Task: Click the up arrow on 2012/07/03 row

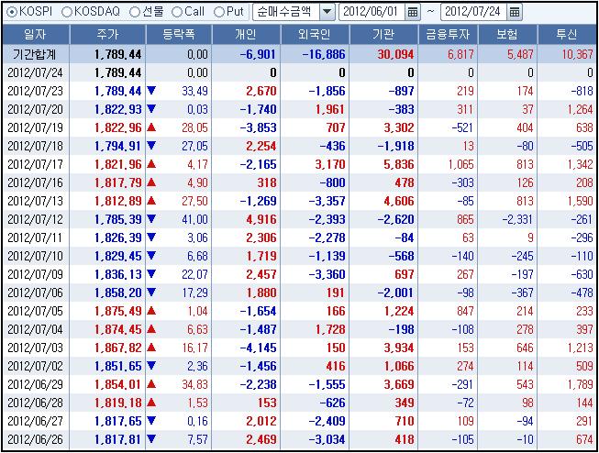Action: [x=151, y=348]
